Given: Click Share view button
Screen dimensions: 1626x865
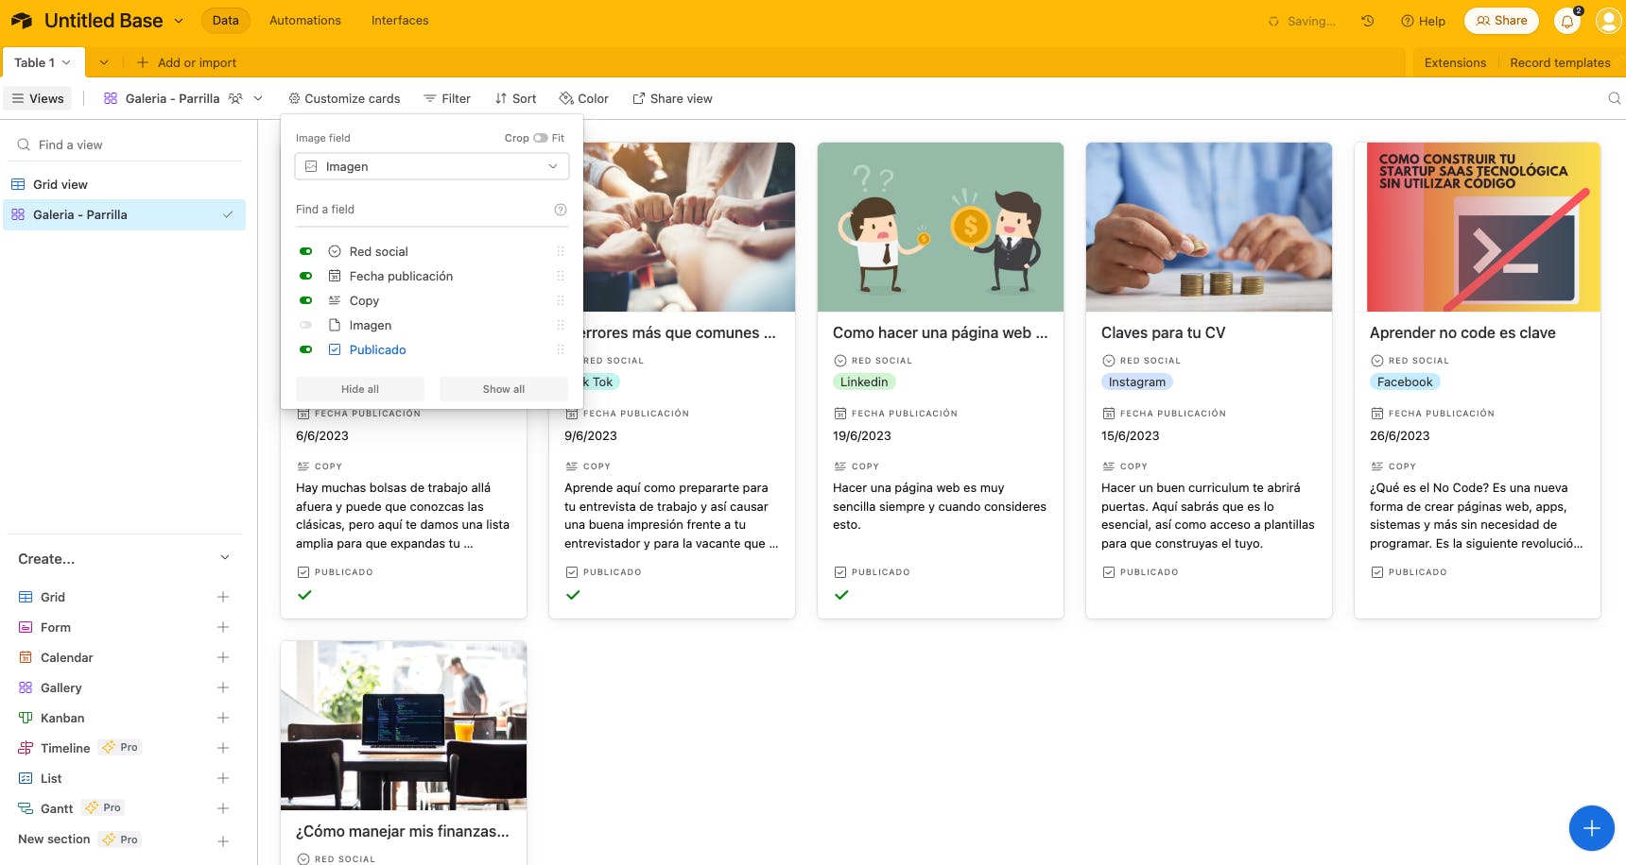Looking at the screenshot, I should [x=672, y=98].
